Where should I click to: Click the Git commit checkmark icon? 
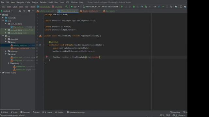tap(163, 6)
